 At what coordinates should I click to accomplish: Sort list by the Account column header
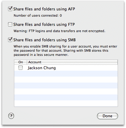72,62
